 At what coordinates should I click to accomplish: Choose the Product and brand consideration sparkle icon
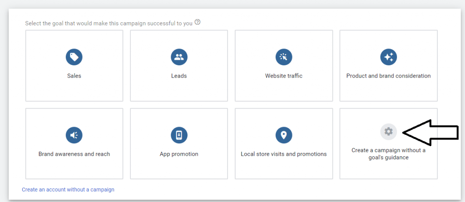pyautogui.click(x=388, y=57)
